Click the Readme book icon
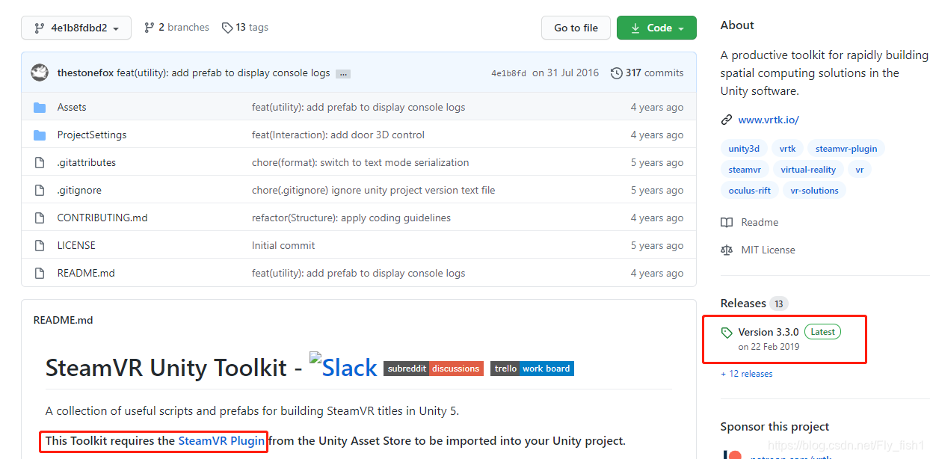The height and width of the screenshot is (459, 930). point(727,223)
